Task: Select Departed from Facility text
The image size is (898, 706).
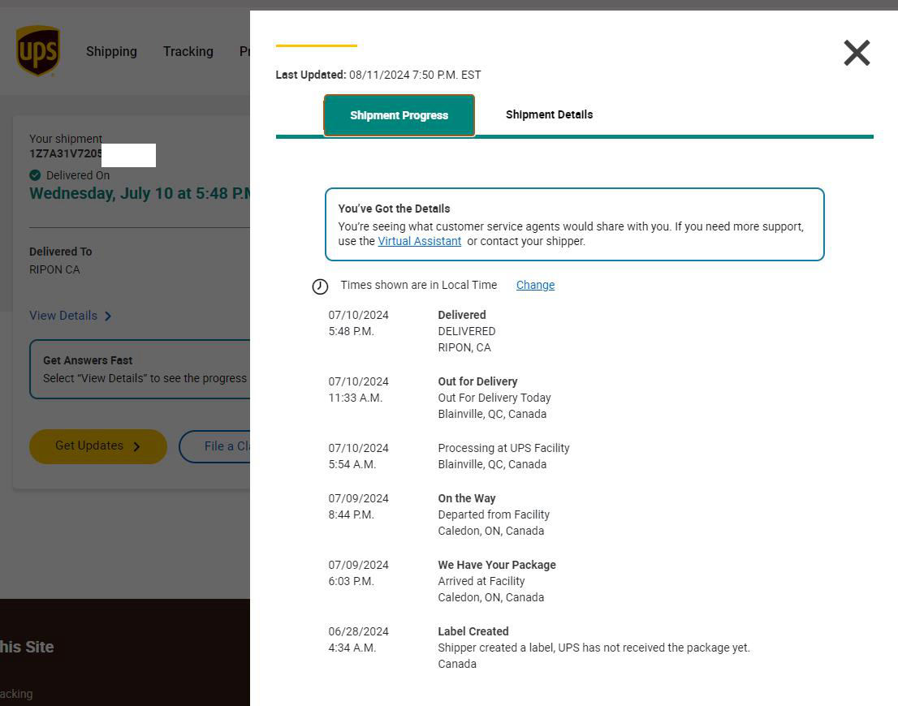Action: [x=494, y=514]
